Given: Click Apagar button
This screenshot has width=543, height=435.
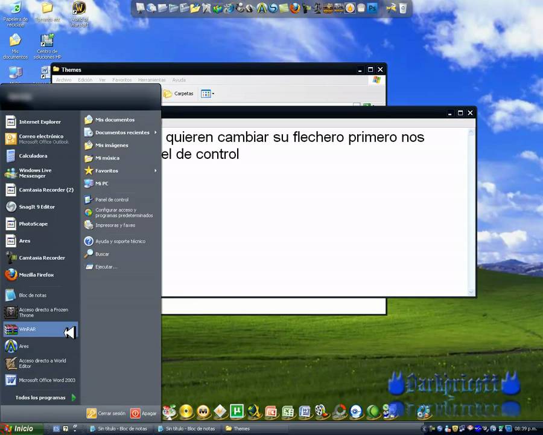Looking at the screenshot, I should [x=144, y=413].
